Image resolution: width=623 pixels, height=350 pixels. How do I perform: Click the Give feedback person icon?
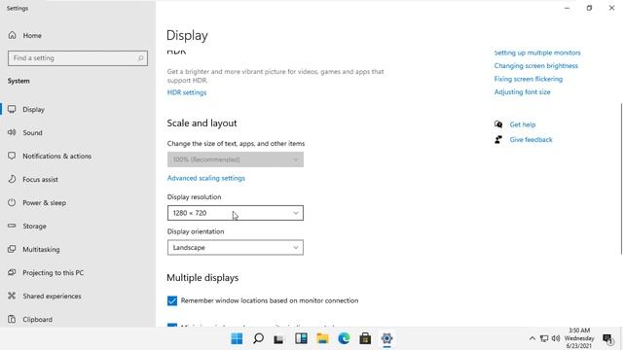498,139
